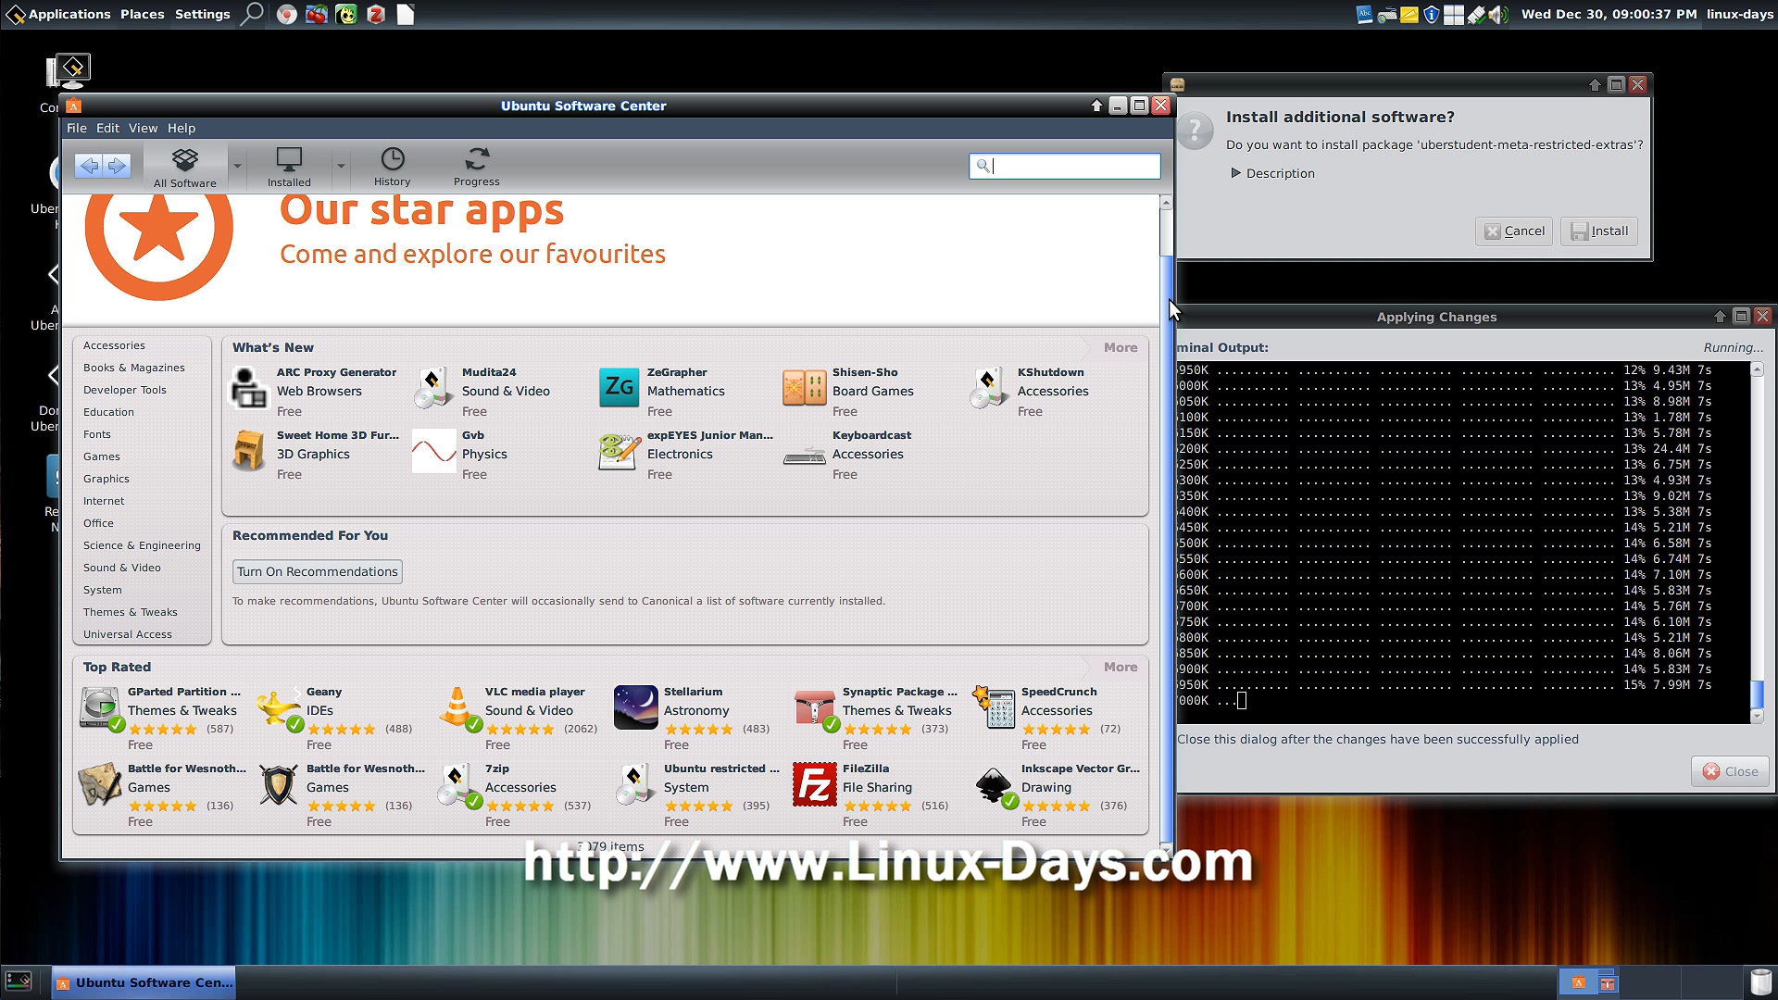Select the Themes & Tweaks category
1778x1000 pixels.
pos(131,612)
